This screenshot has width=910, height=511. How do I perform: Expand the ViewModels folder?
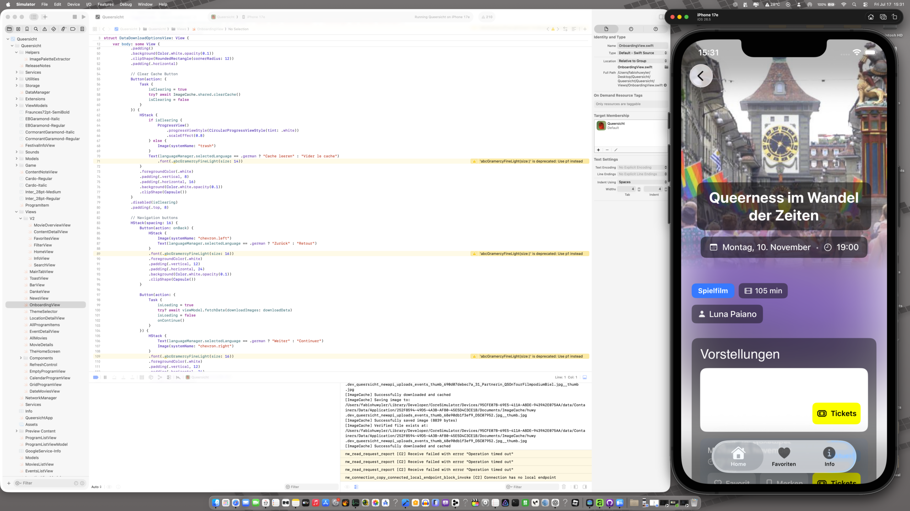click(16, 105)
